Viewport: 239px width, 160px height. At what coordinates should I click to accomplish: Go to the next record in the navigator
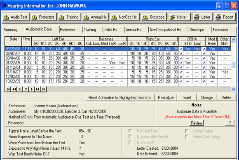click(32, 89)
